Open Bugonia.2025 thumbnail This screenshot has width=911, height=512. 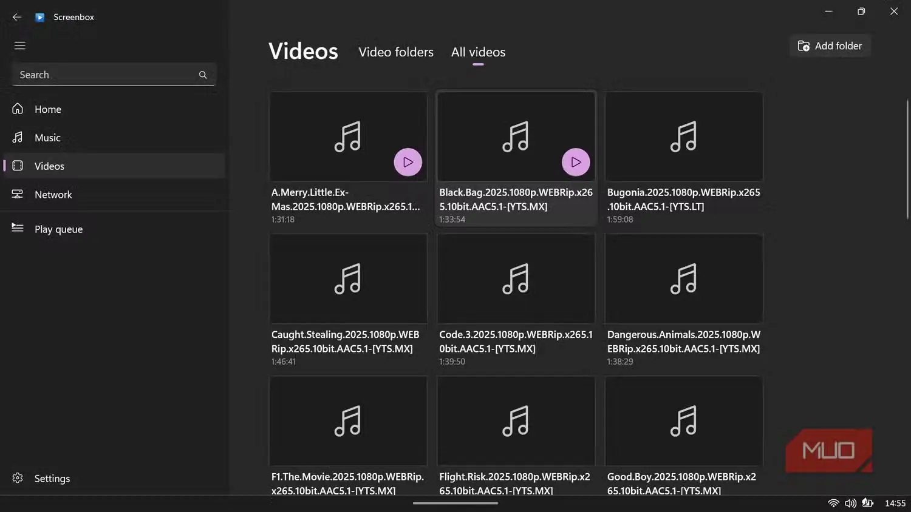[x=684, y=136]
